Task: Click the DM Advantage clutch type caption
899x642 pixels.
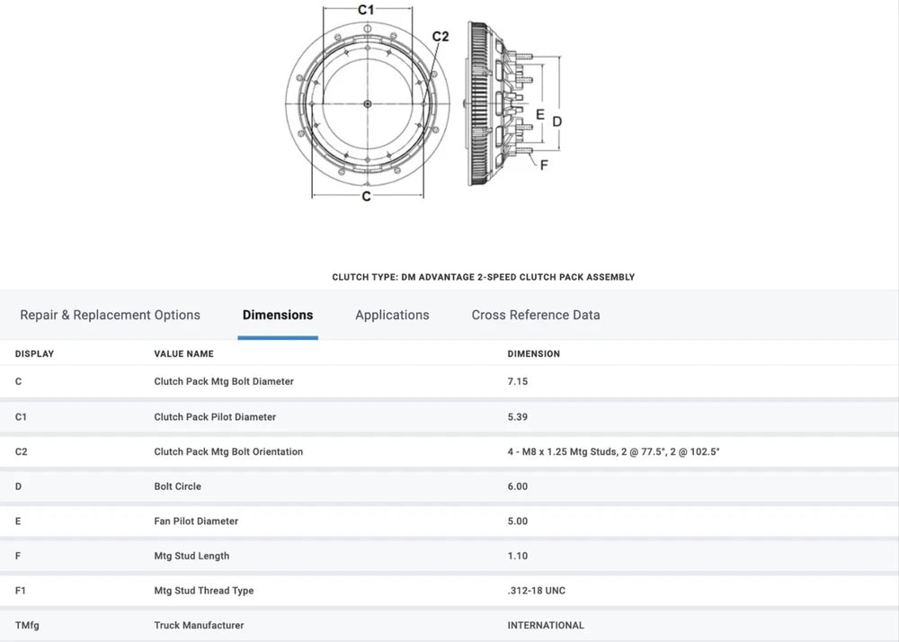Action: [x=483, y=277]
